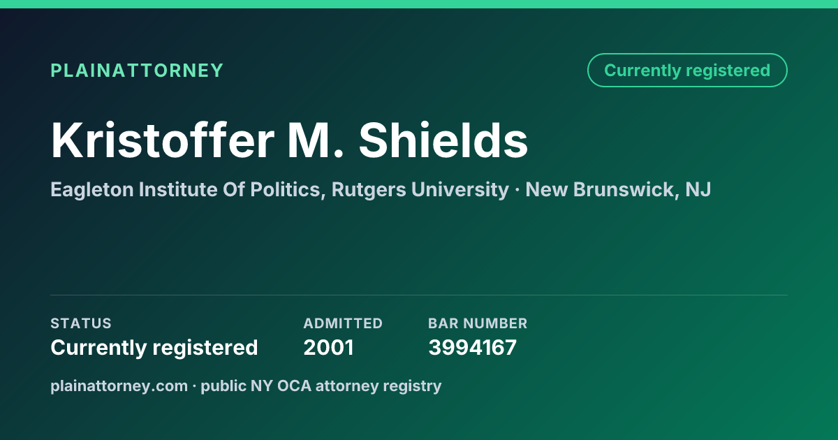Click the horizontal divider above STATUS
The width and height of the screenshot is (838, 440).
tap(419, 295)
